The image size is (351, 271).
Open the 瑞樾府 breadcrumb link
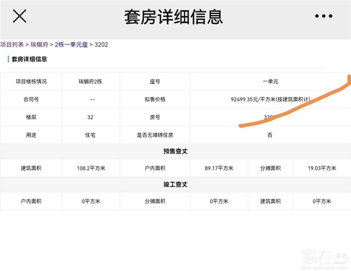point(39,45)
